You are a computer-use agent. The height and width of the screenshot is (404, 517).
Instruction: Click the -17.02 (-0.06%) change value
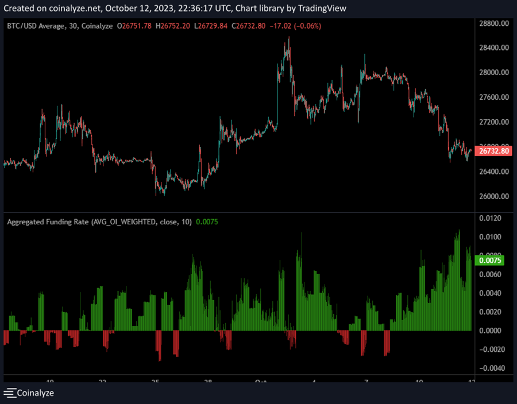[x=297, y=26]
